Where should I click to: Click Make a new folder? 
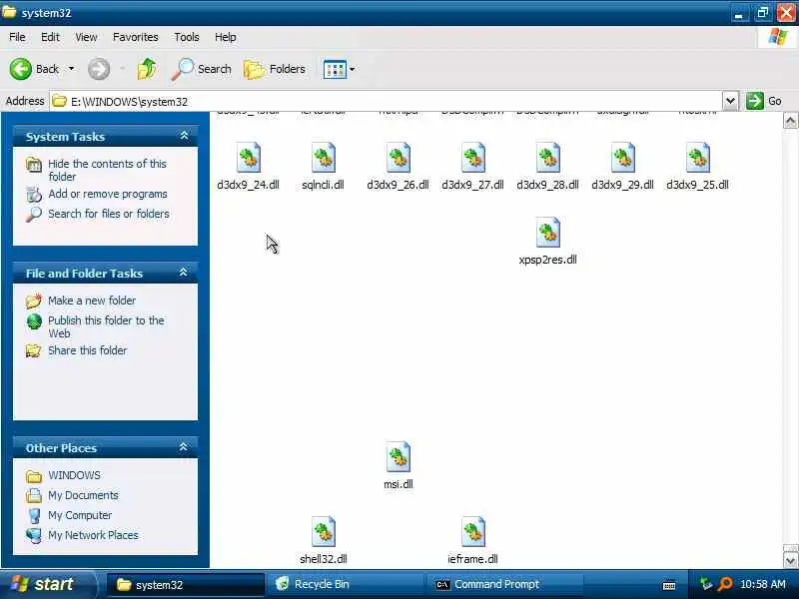pyautogui.click(x=92, y=300)
